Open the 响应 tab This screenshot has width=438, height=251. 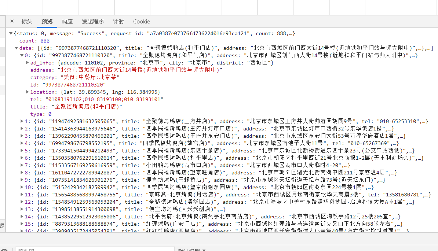click(x=67, y=22)
